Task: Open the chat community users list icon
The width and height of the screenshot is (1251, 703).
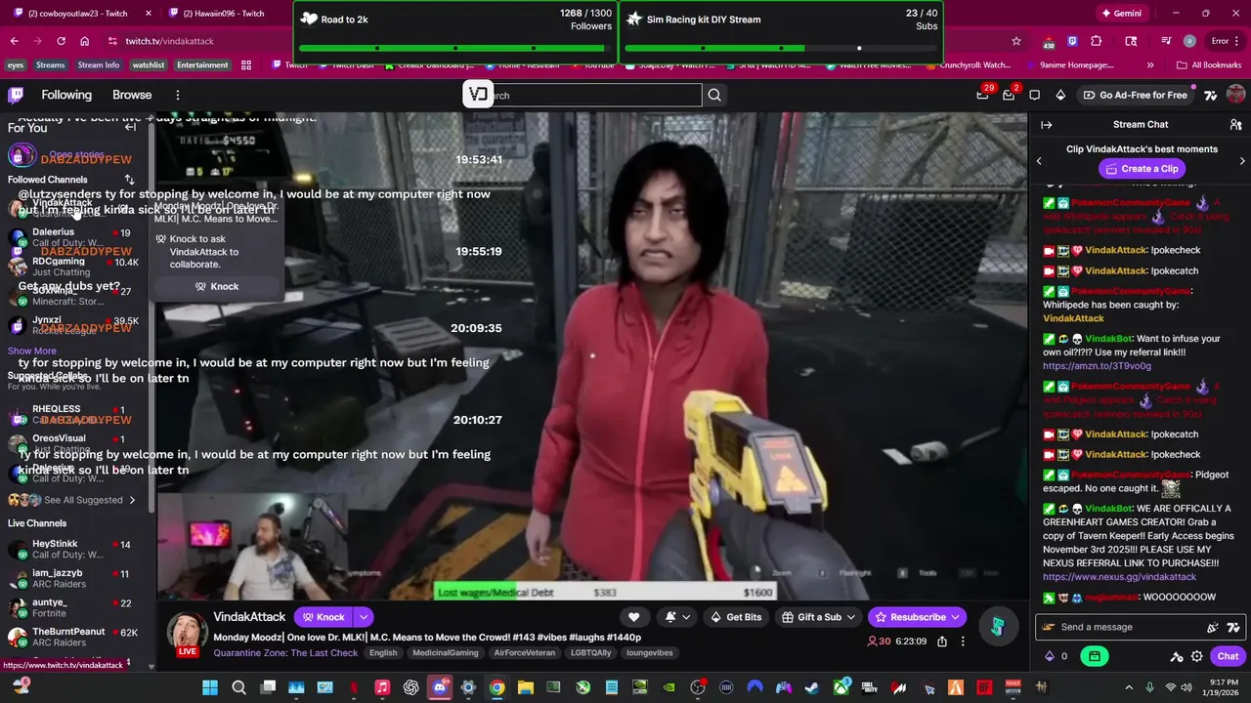Action: pos(1235,125)
